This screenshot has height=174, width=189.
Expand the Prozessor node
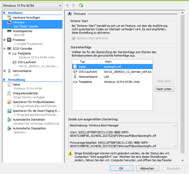tap(4, 40)
